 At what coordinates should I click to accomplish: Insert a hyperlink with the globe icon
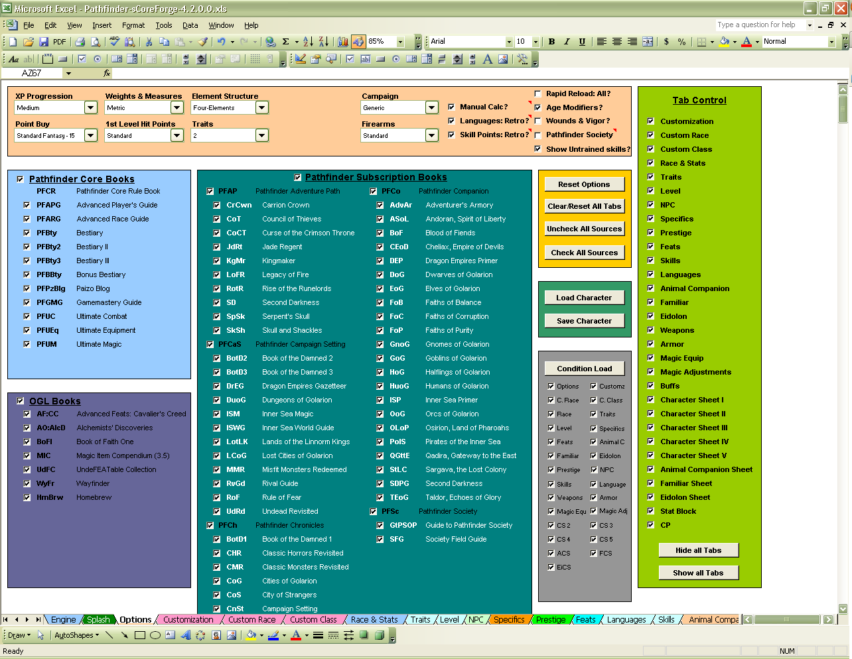pyautogui.click(x=271, y=42)
